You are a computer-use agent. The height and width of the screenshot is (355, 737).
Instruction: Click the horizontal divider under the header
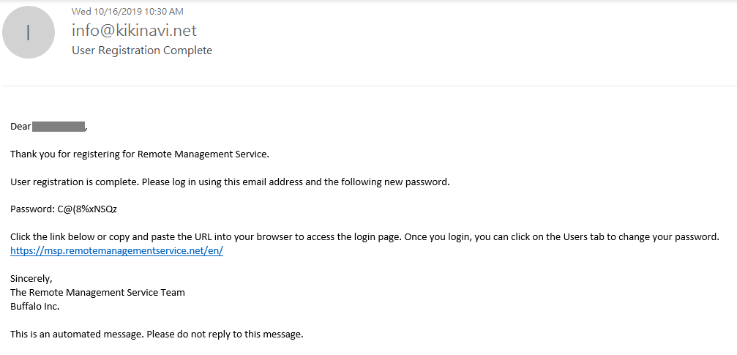point(368,86)
